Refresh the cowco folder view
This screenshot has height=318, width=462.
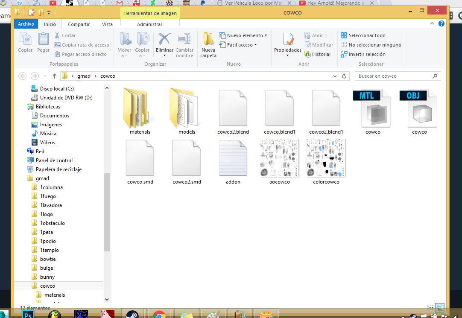(344, 76)
